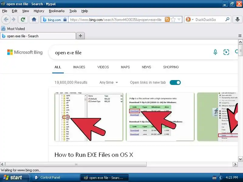The image size is (243, 182).
Task: Toggle Open links in new tab switch
Action: click(175, 83)
